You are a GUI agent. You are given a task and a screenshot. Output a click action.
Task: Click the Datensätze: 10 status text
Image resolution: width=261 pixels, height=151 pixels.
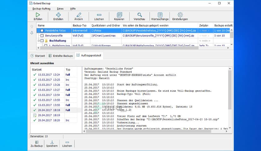point(39,136)
